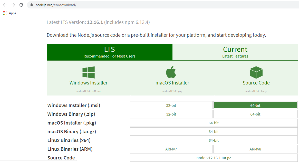Click the browser forward arrow

tap(13, 5)
